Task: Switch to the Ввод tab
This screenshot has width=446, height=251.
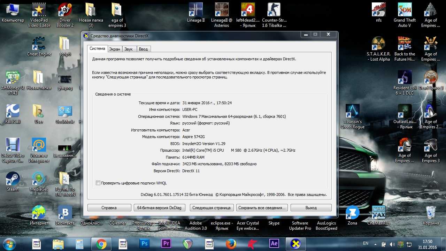Action: (x=143, y=49)
